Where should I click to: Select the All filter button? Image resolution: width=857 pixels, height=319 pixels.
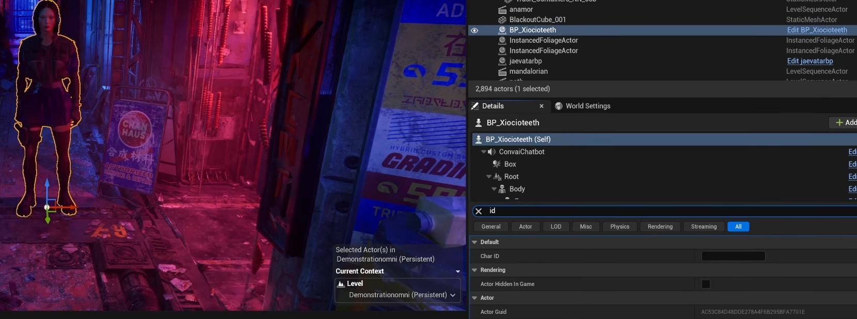(x=738, y=227)
